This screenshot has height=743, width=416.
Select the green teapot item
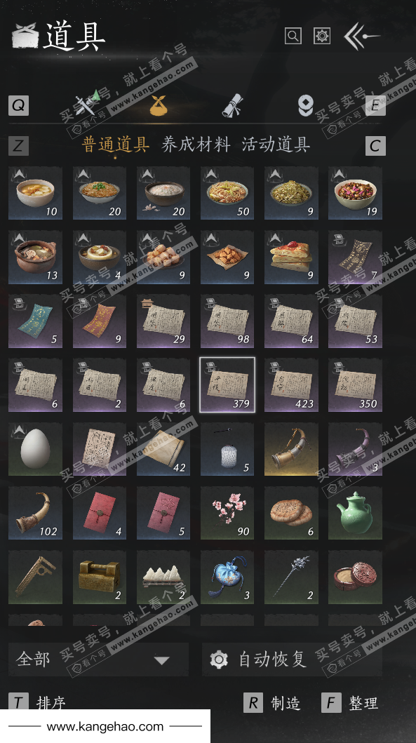click(x=355, y=513)
